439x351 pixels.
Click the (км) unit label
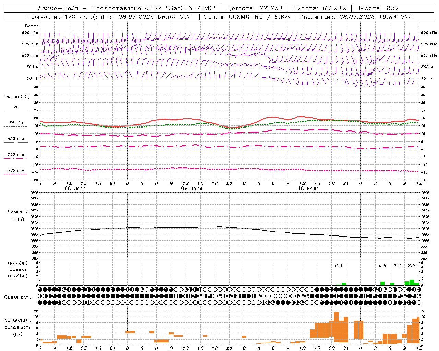(17, 334)
